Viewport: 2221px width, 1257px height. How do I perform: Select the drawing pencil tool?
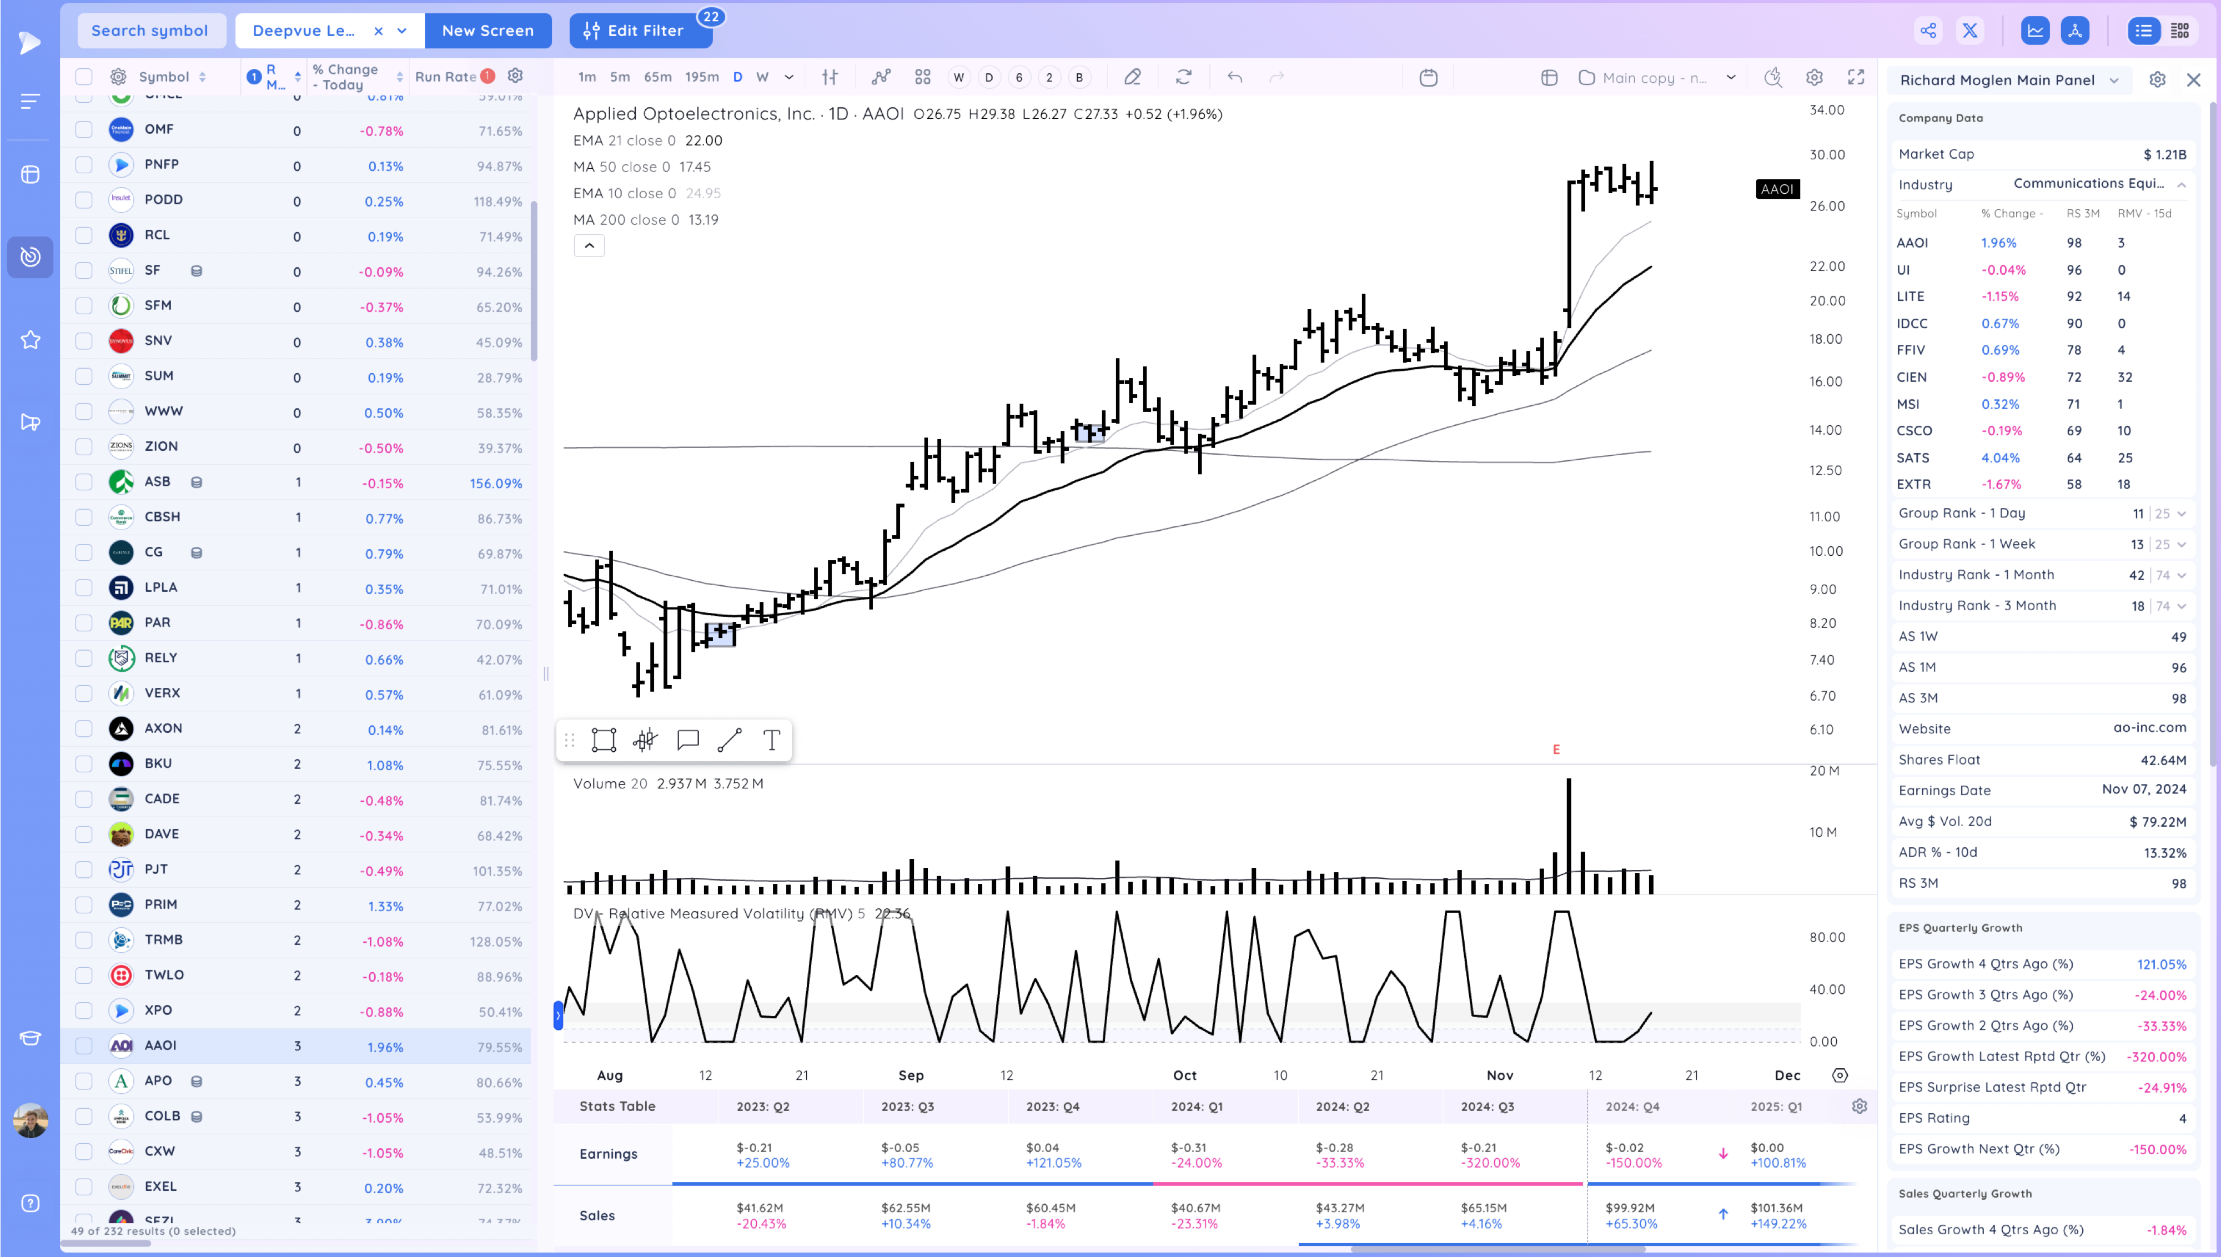tap(1133, 78)
